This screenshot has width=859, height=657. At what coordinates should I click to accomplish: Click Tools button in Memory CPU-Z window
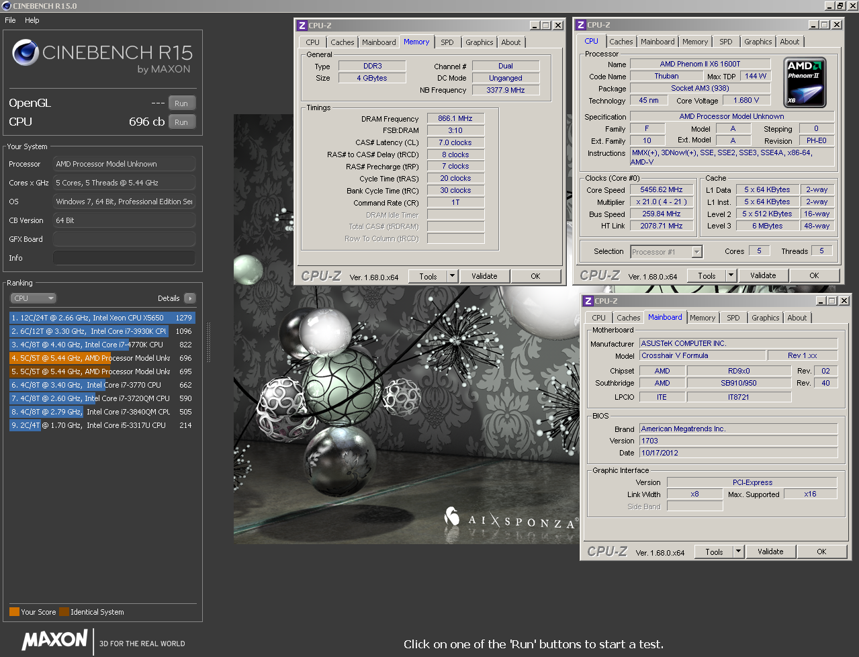tap(428, 276)
